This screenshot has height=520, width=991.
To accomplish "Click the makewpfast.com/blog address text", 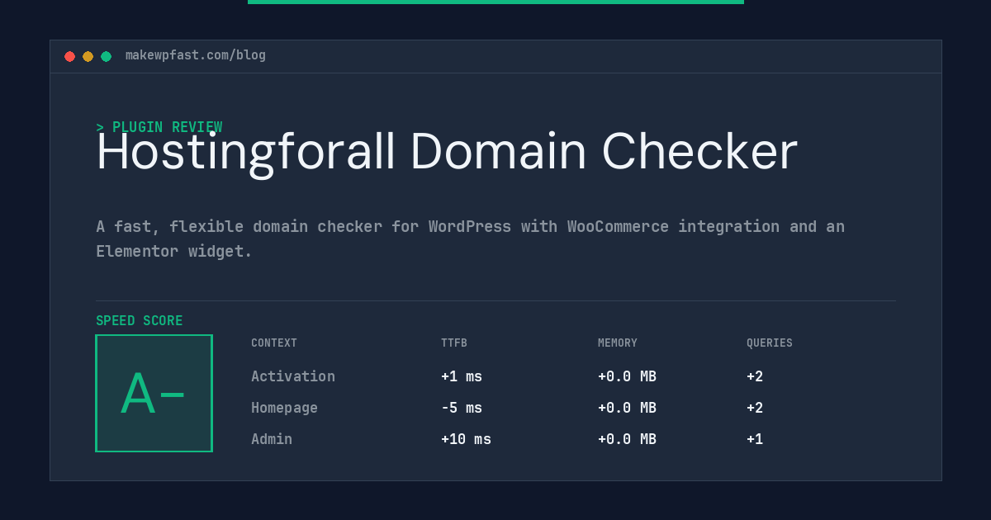I will pos(196,55).
